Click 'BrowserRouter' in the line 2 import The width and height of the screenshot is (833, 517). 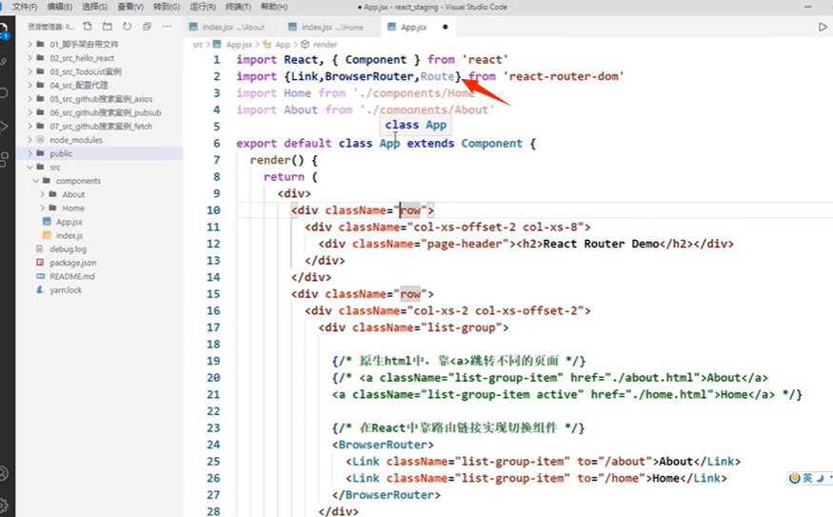click(369, 76)
